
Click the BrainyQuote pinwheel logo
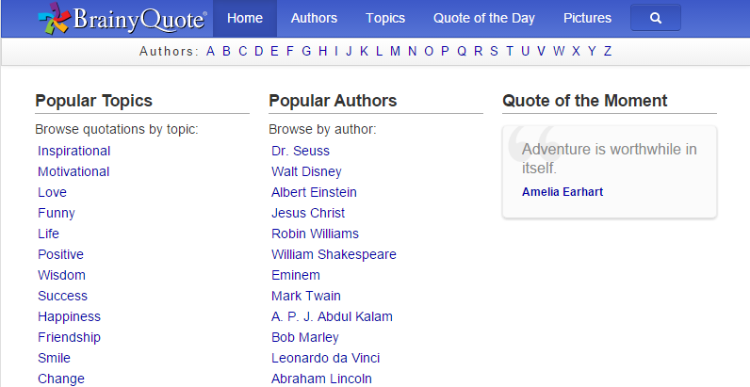click(54, 18)
